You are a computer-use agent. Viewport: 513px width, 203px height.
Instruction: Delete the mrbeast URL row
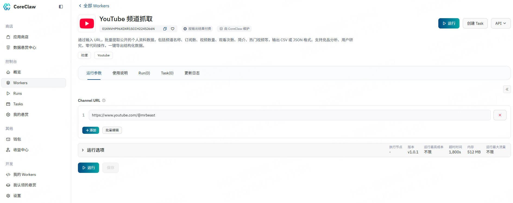[500, 115]
